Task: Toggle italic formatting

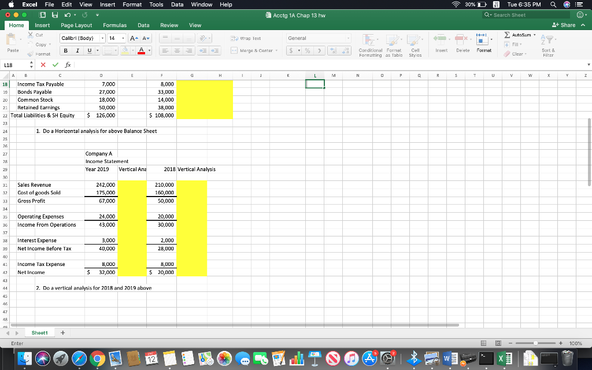Action: pos(77,50)
